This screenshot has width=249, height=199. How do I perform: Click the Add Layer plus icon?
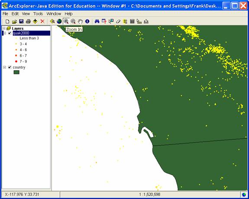(x=35, y=21)
